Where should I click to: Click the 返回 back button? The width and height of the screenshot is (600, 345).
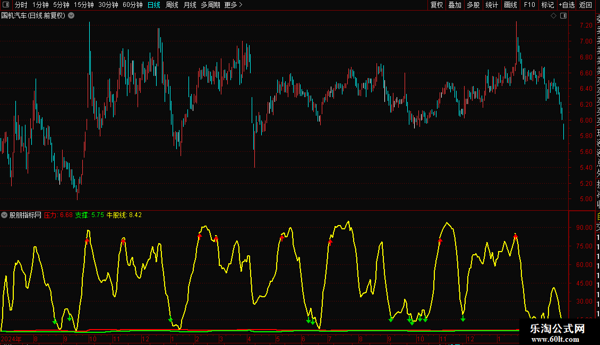click(x=586, y=5)
